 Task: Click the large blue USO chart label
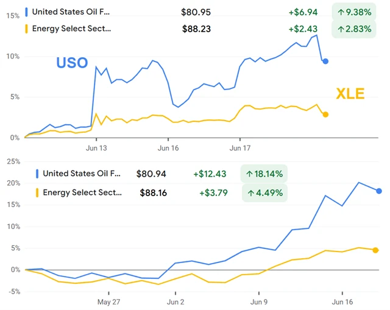(72, 63)
